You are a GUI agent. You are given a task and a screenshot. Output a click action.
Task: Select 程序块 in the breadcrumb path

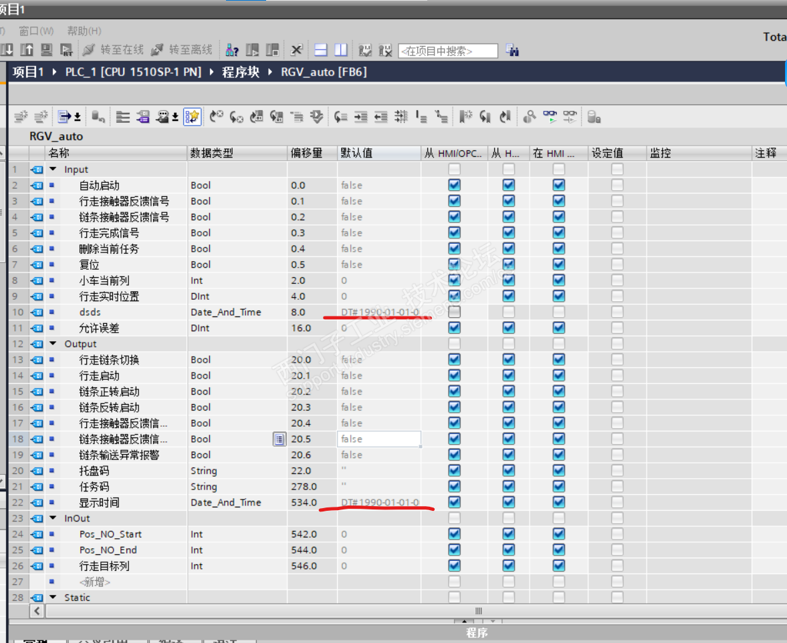pyautogui.click(x=241, y=72)
